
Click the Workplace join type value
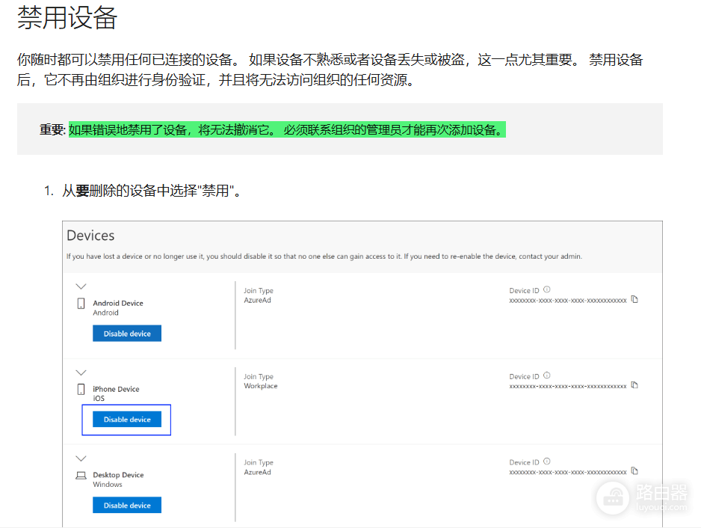click(x=261, y=386)
